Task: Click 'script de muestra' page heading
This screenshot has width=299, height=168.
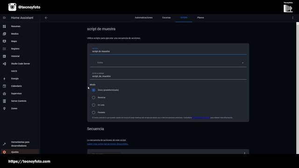Action: tap(101, 29)
